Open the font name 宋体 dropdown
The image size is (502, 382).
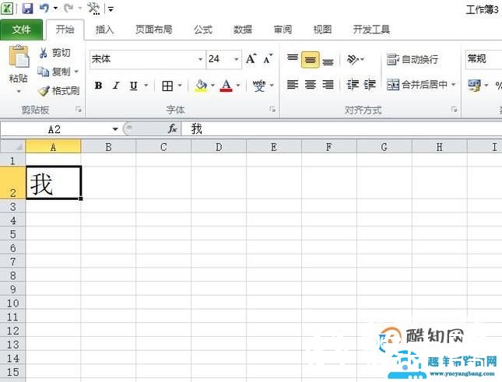coord(201,59)
